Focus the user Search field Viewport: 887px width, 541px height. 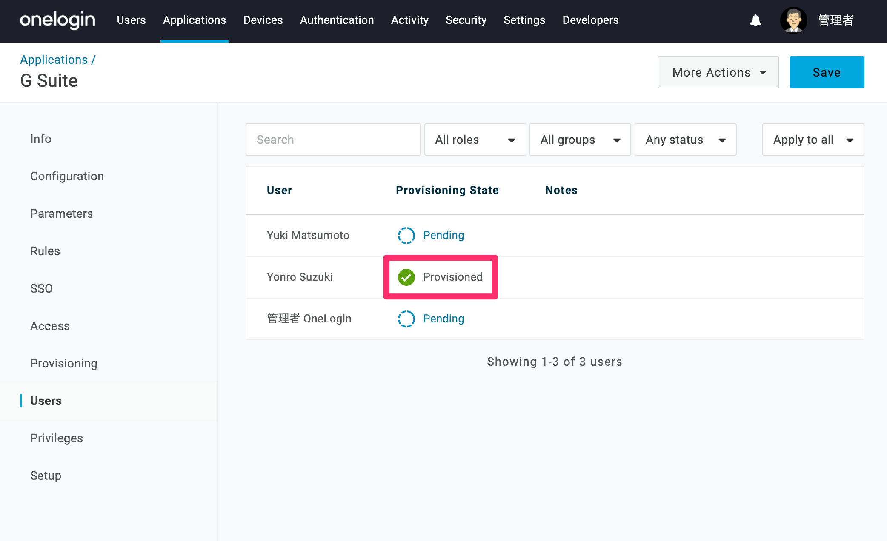pyautogui.click(x=333, y=140)
